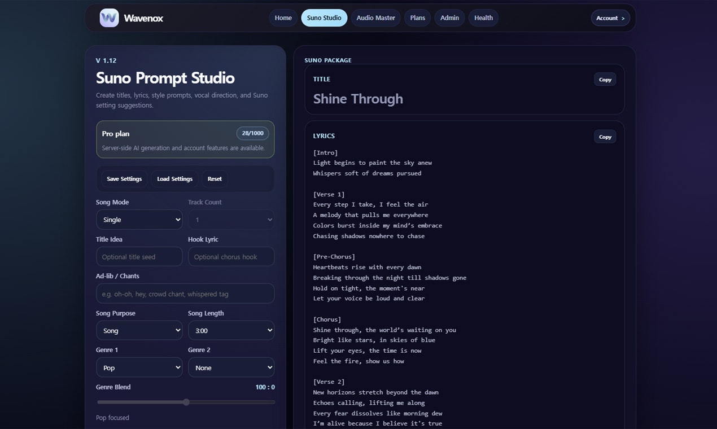Go to the Audio Master tab
Image resolution: width=717 pixels, height=429 pixels.
[375, 18]
